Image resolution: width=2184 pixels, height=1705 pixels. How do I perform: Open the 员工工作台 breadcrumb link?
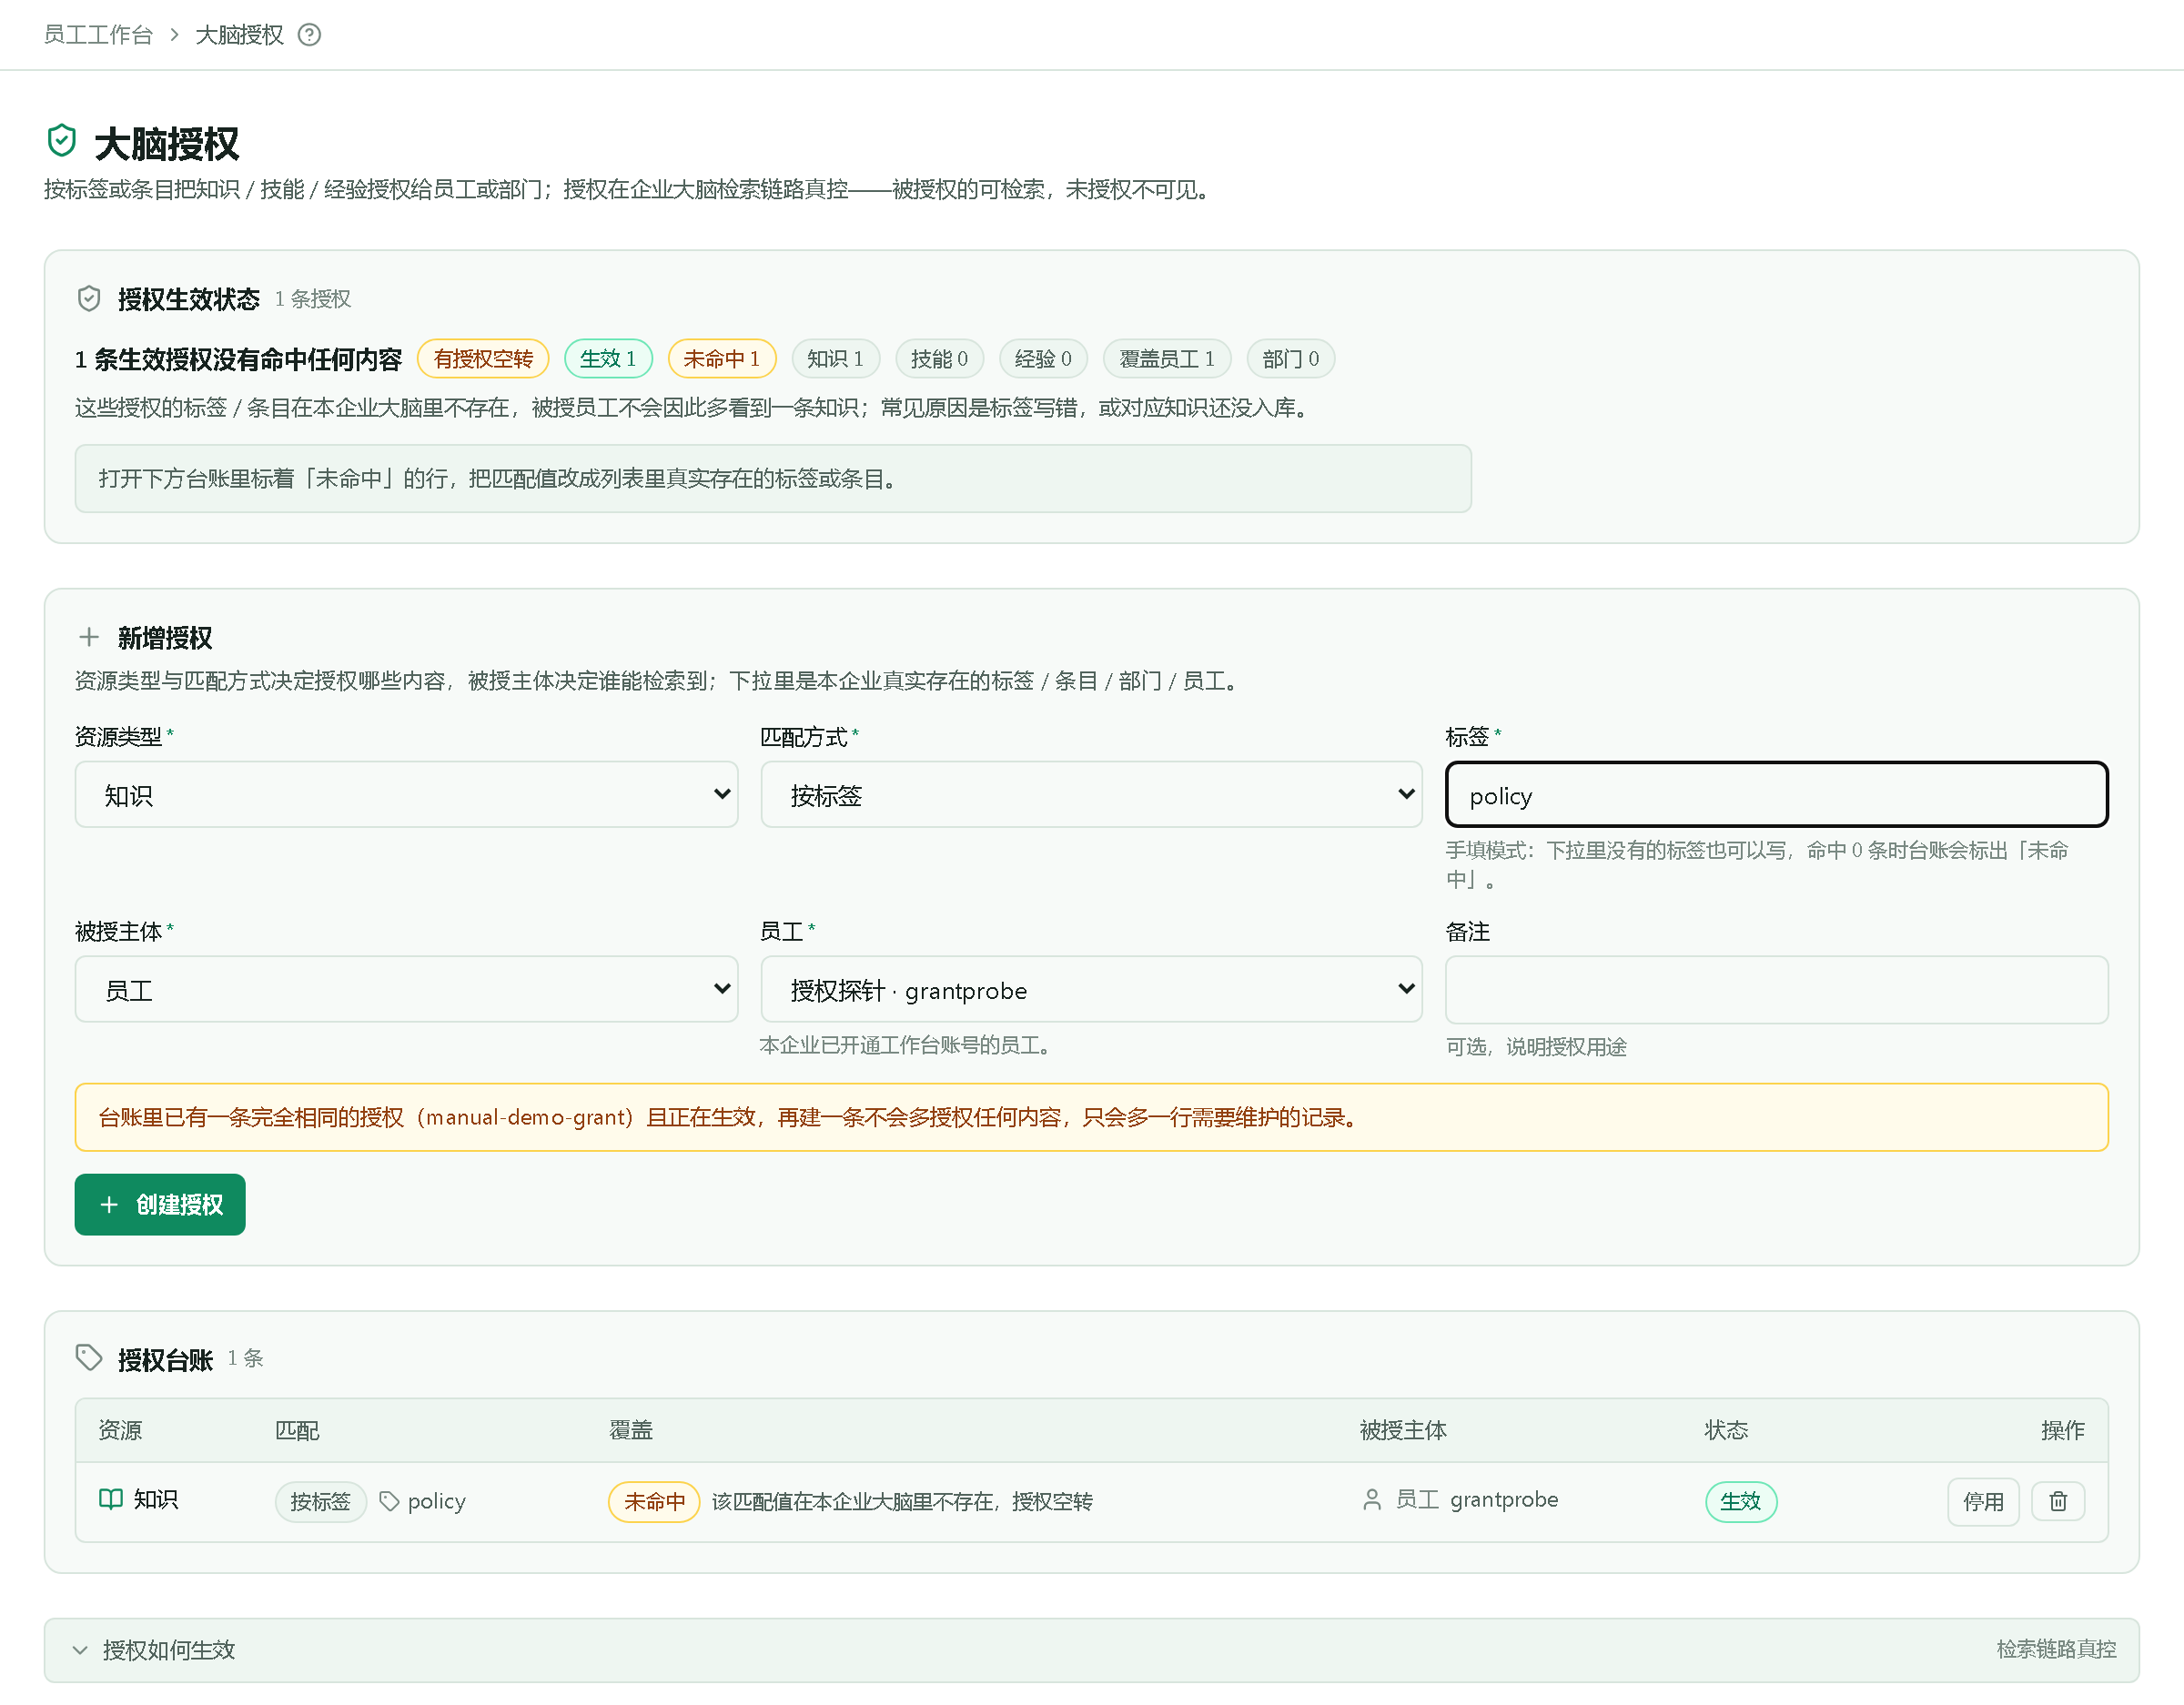point(98,35)
